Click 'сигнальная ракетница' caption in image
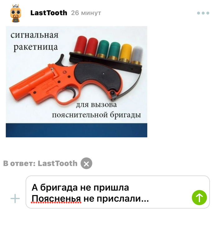The image size is (218, 233). [x=35, y=41]
